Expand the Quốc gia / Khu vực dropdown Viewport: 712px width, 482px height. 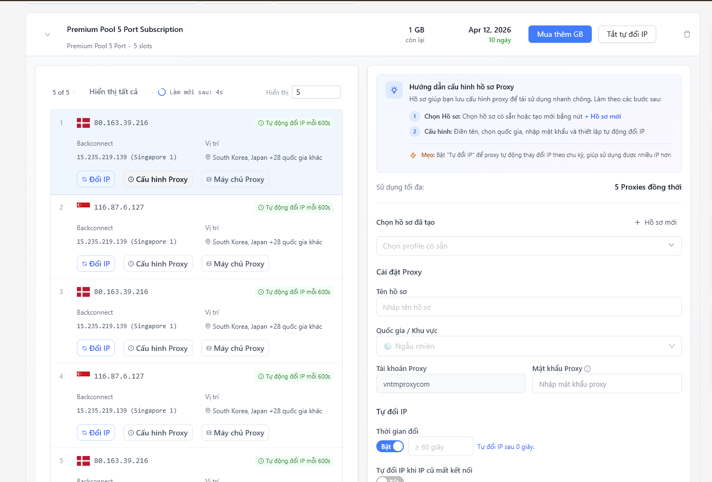pyautogui.click(x=528, y=346)
